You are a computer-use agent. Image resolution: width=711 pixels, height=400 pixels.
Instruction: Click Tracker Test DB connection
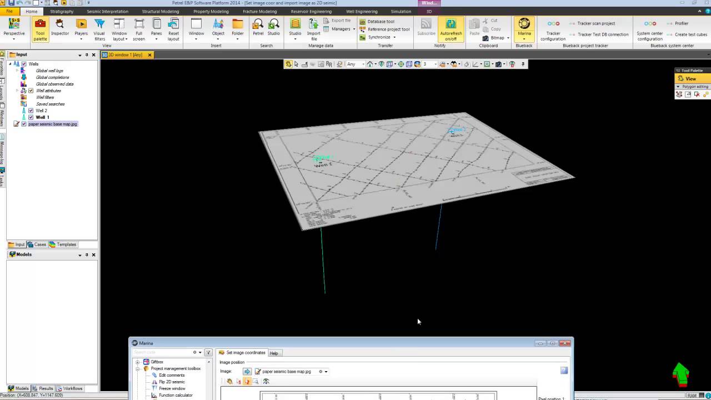coord(599,34)
